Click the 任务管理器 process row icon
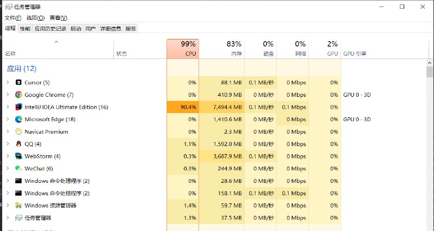 tap(18, 218)
